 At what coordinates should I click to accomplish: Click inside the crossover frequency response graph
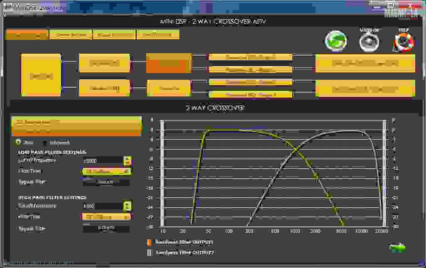click(x=273, y=173)
